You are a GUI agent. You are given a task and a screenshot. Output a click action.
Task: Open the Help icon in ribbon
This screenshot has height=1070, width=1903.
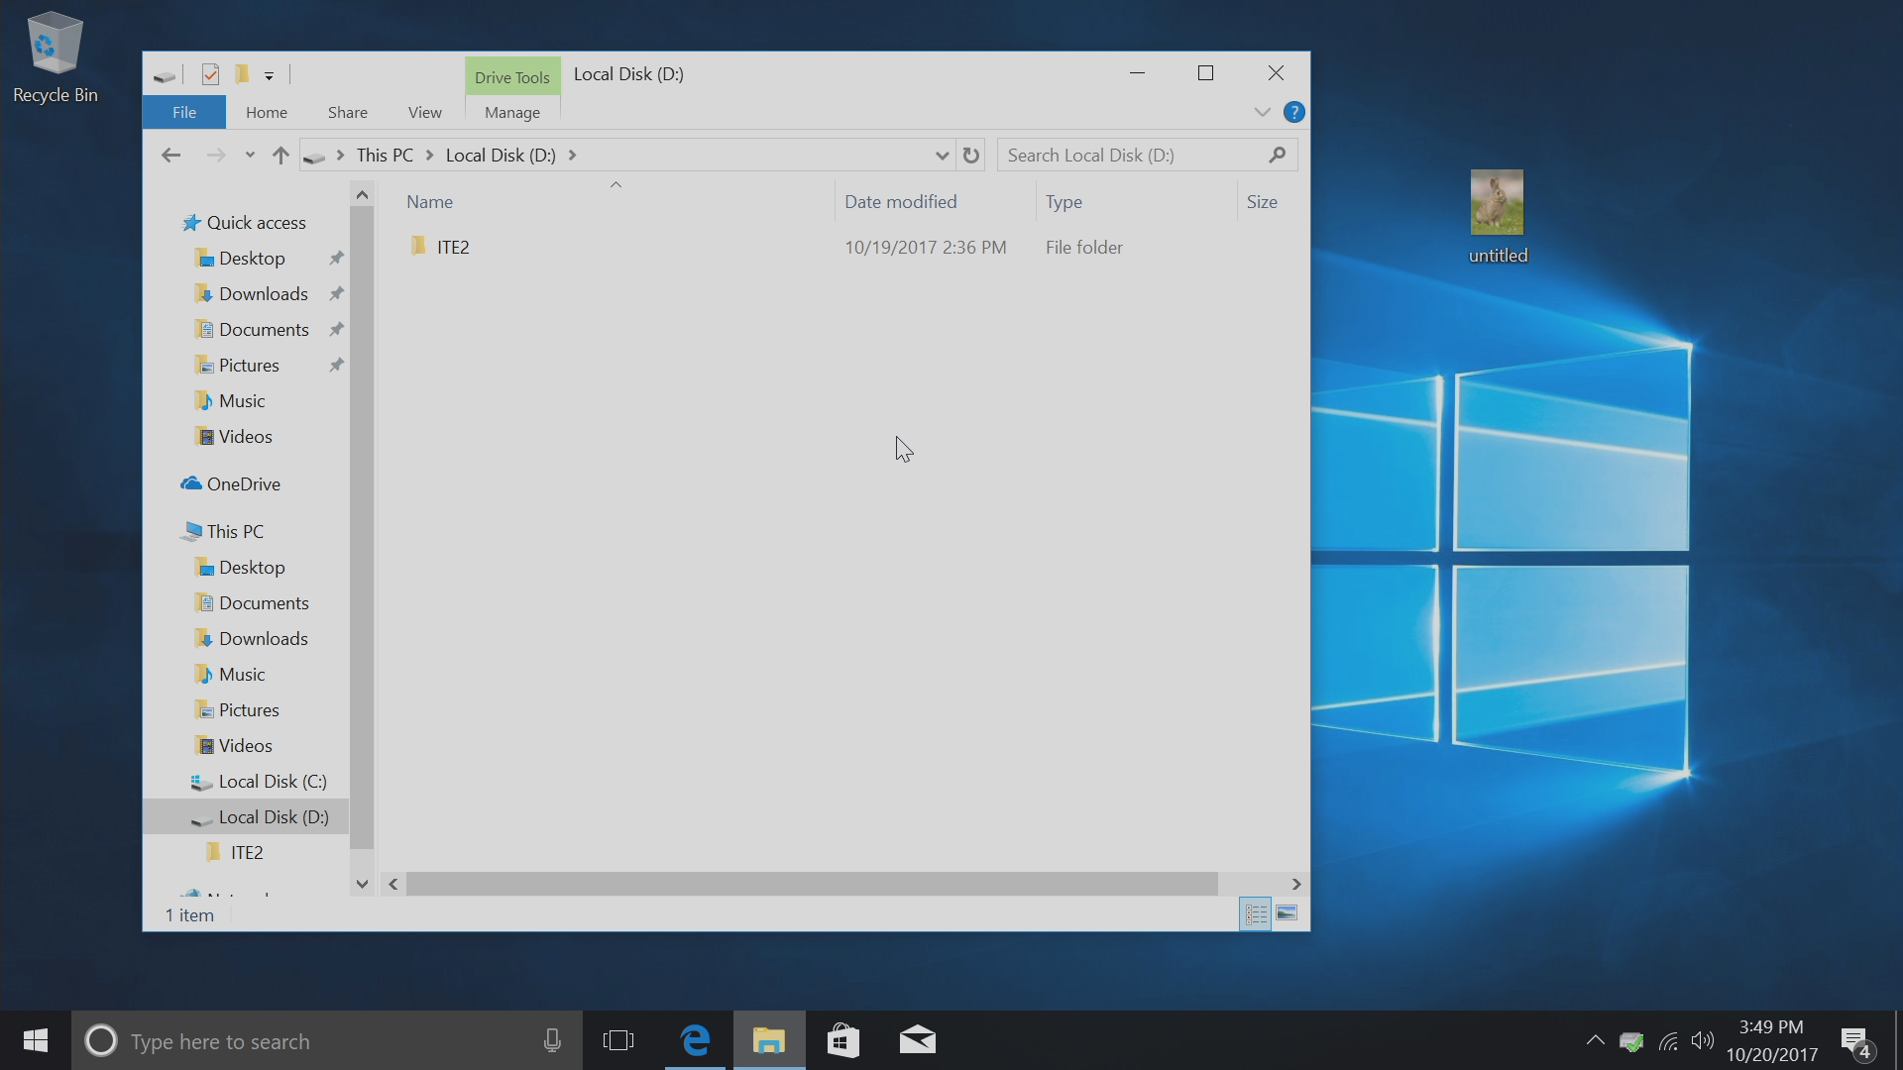coord(1293,112)
